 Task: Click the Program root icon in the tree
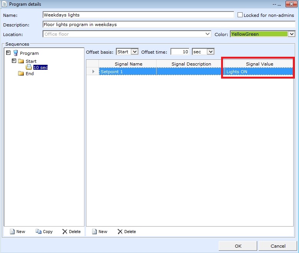point(15,53)
